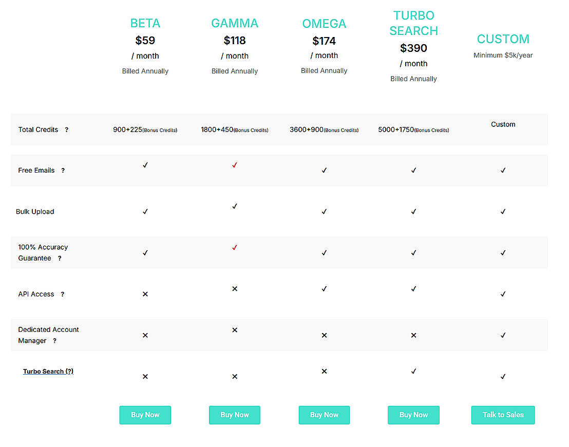The height and width of the screenshot is (447, 569).
Task: Click the Bulk Upload checkmark under Gamma
Action: [235, 207]
